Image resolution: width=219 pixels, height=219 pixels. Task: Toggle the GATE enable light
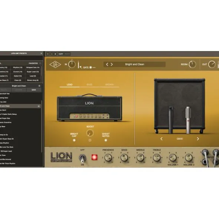coord(91,67)
